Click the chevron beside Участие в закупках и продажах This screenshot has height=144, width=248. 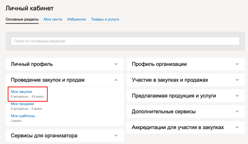click(x=237, y=80)
